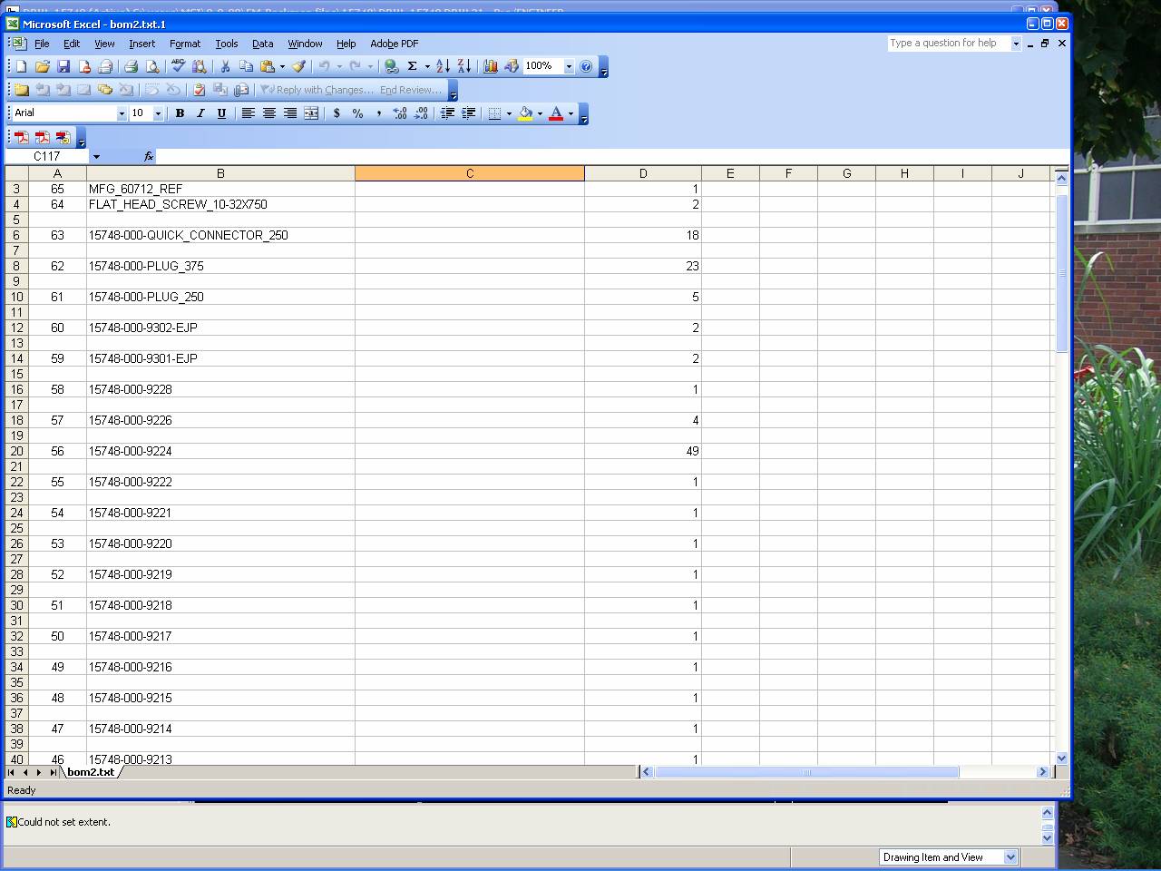Click the Save icon in the toolbar

tap(63, 66)
